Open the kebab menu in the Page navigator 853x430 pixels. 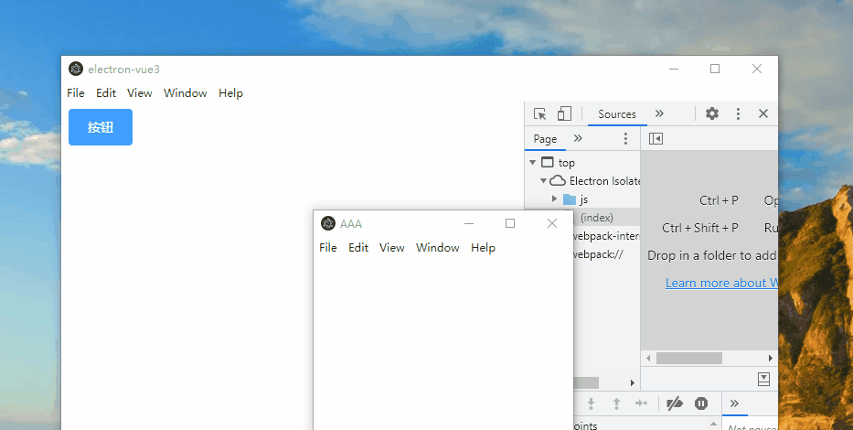point(625,139)
